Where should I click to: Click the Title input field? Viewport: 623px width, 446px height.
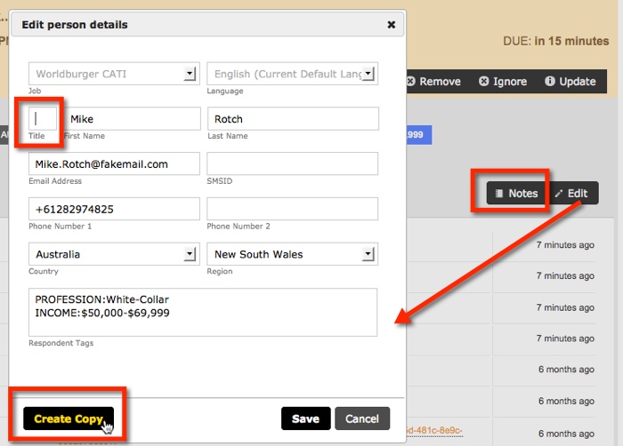tap(44, 119)
